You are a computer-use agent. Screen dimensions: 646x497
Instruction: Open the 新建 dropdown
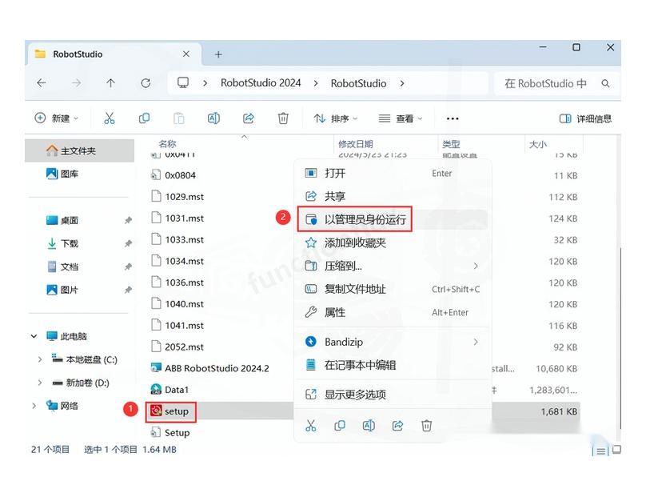coord(57,118)
